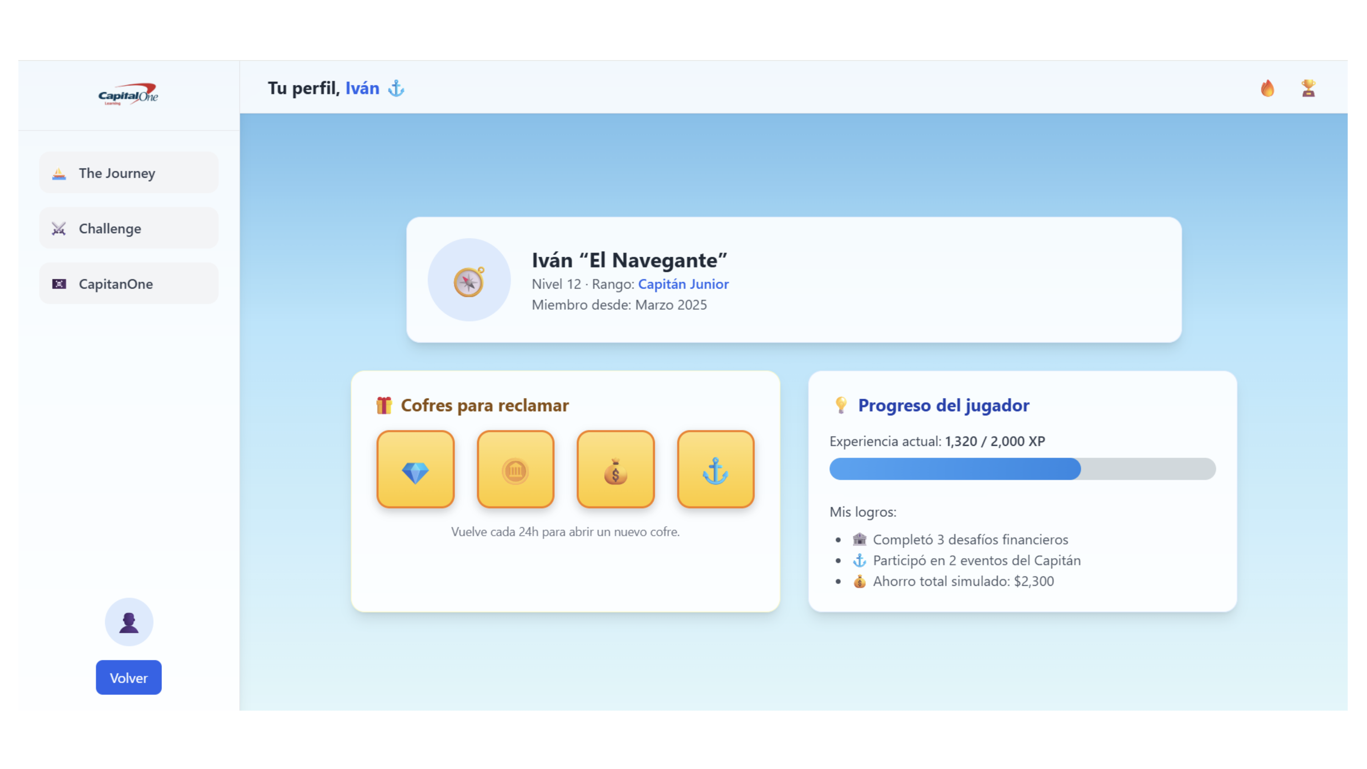Image resolution: width=1367 pixels, height=769 pixels.
Task: Open the money bag chest
Action: 615,469
